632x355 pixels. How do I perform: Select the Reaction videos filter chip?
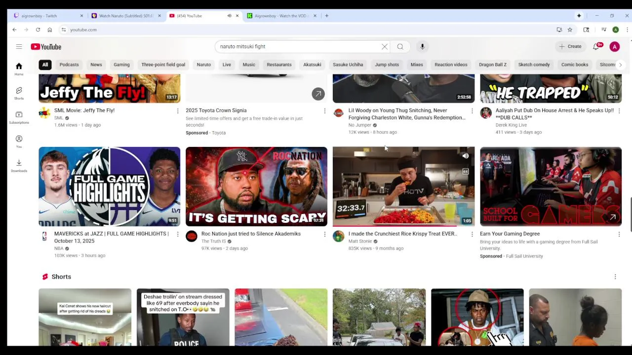pyautogui.click(x=451, y=65)
